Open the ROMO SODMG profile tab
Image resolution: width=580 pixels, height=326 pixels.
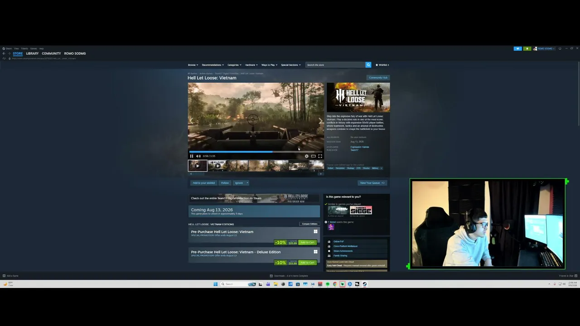75,53
